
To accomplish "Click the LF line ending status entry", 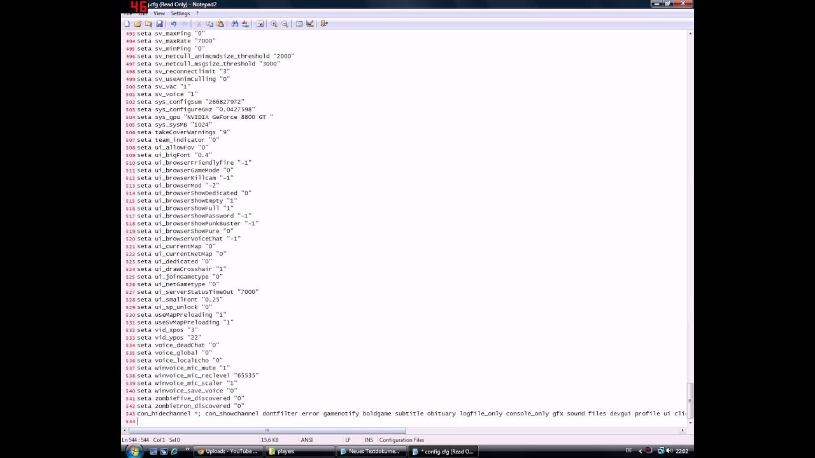I will click(x=348, y=440).
